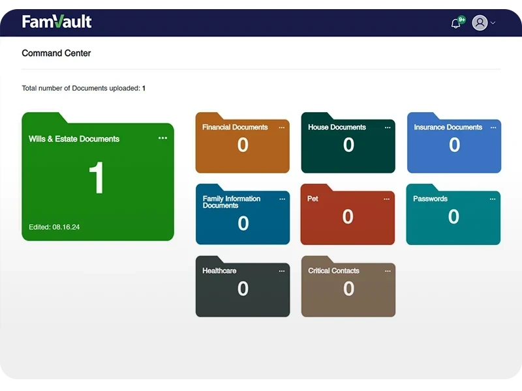Open the Pet folder three-dot menu
This screenshot has height=391, width=522.
pyautogui.click(x=387, y=199)
